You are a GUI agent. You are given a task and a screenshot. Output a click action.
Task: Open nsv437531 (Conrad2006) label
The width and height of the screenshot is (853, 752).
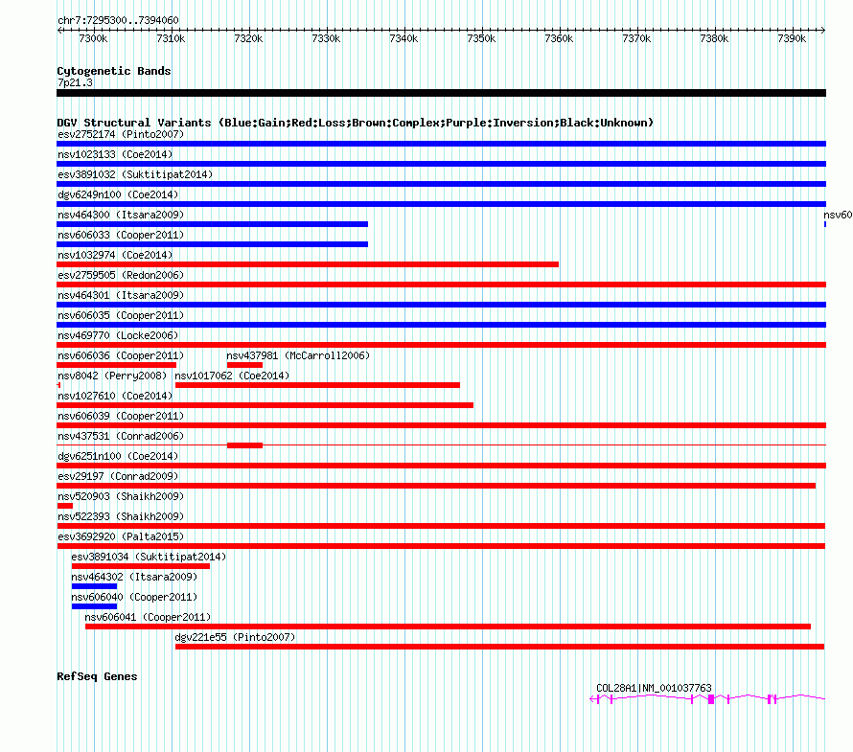[x=121, y=436]
